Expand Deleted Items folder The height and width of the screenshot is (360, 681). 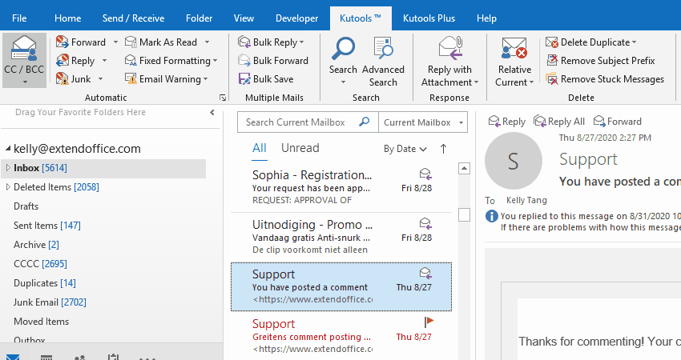(x=8, y=186)
